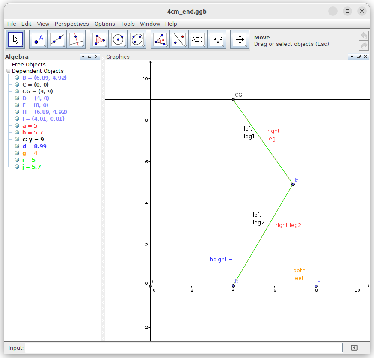This screenshot has height=358, width=374.
Task: Click the 'both feet' orange label
Action: click(299, 274)
